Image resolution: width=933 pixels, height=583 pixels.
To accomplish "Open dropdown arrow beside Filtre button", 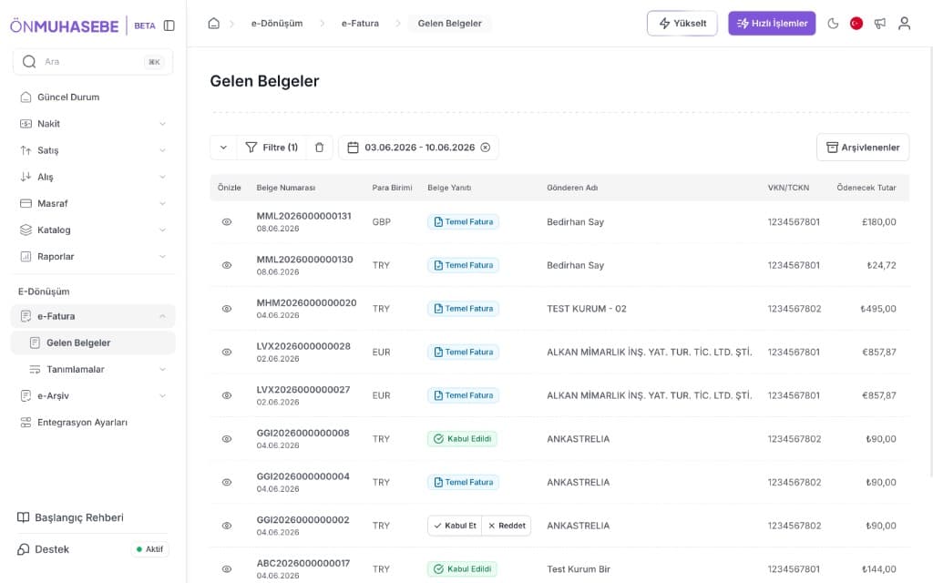I will (224, 148).
